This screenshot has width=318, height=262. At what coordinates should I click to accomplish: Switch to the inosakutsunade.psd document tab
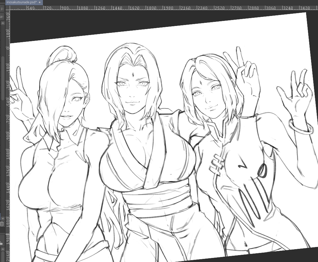21,2
